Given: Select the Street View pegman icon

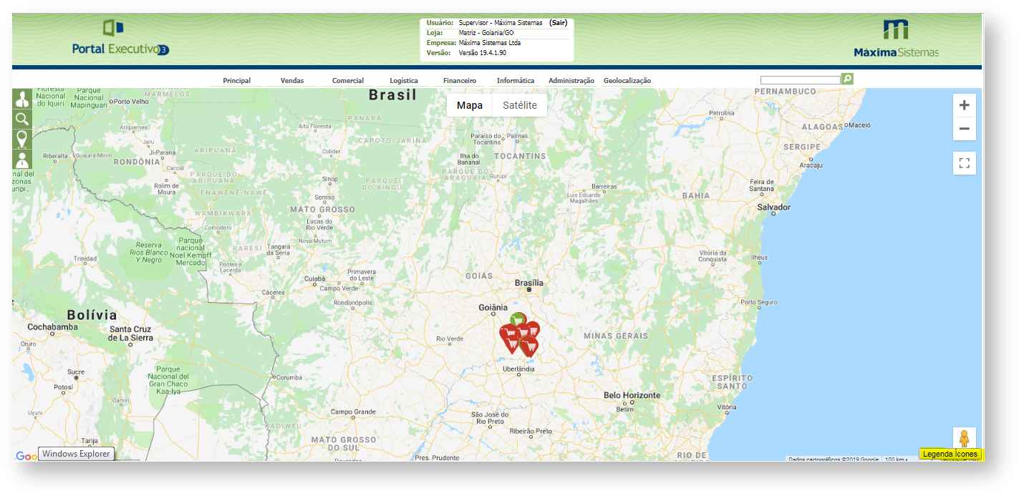Looking at the screenshot, I should pos(965,439).
